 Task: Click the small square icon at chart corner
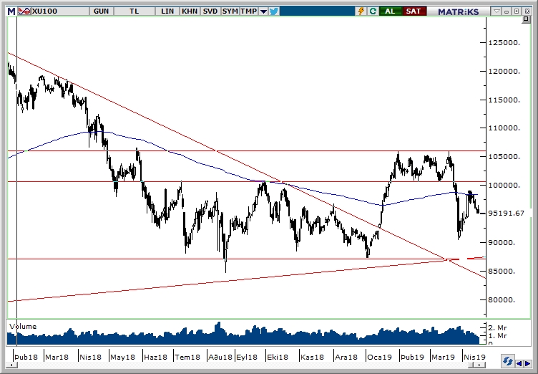click(526, 20)
